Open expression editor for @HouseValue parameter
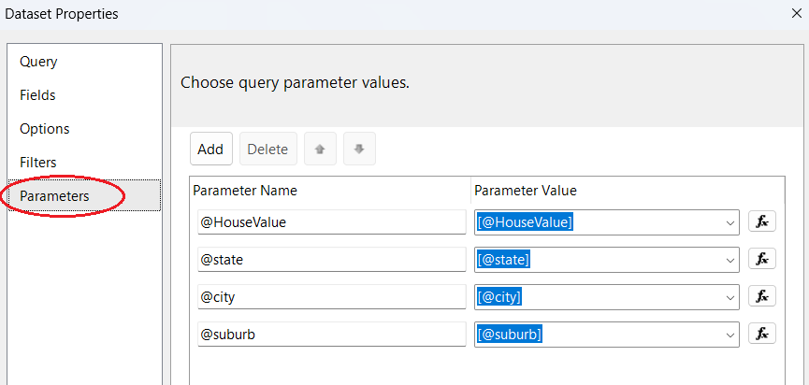This screenshot has width=809, height=385. pyautogui.click(x=761, y=221)
